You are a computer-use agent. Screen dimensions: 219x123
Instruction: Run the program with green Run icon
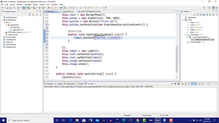24,8
